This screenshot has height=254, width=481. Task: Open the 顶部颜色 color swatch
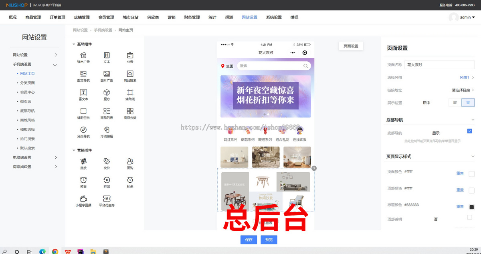tap(471, 190)
